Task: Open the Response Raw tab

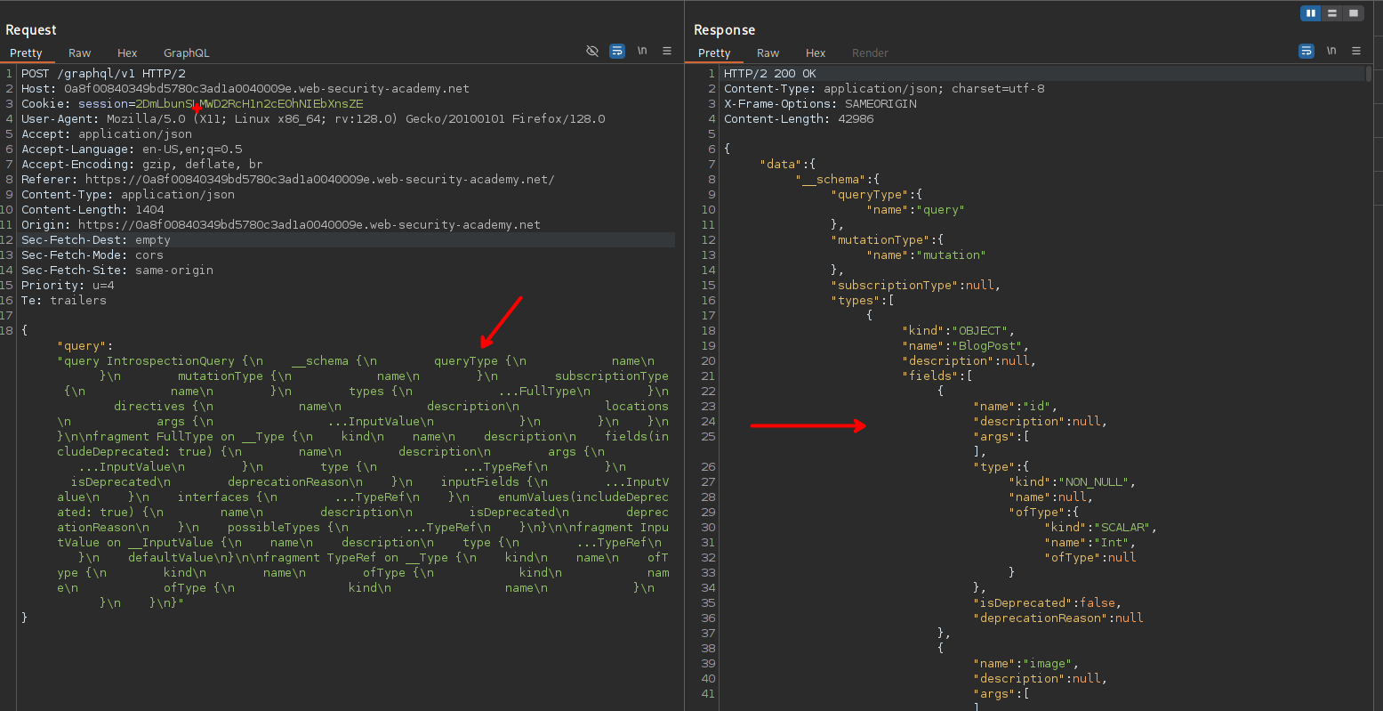Action: (768, 53)
